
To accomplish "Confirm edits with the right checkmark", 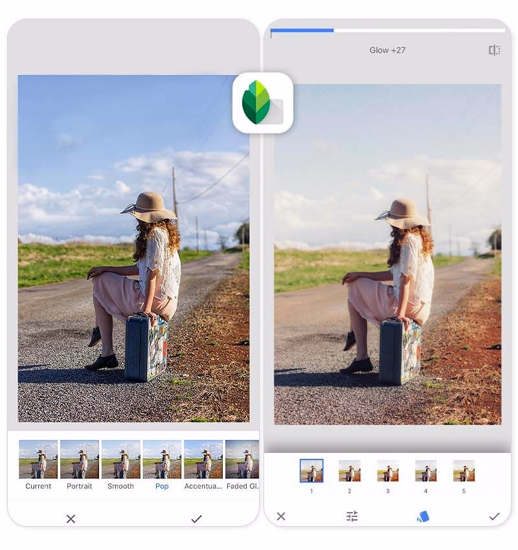I will click(x=495, y=516).
